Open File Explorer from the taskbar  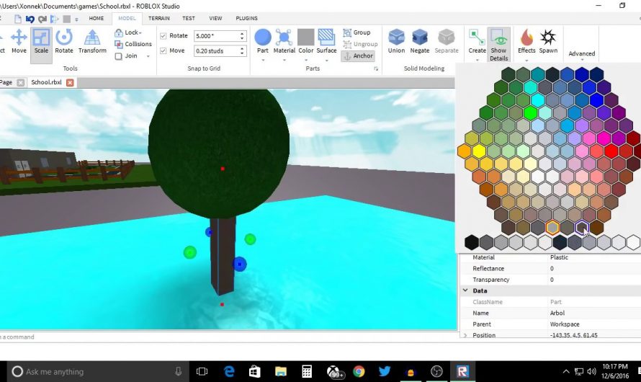(281, 371)
